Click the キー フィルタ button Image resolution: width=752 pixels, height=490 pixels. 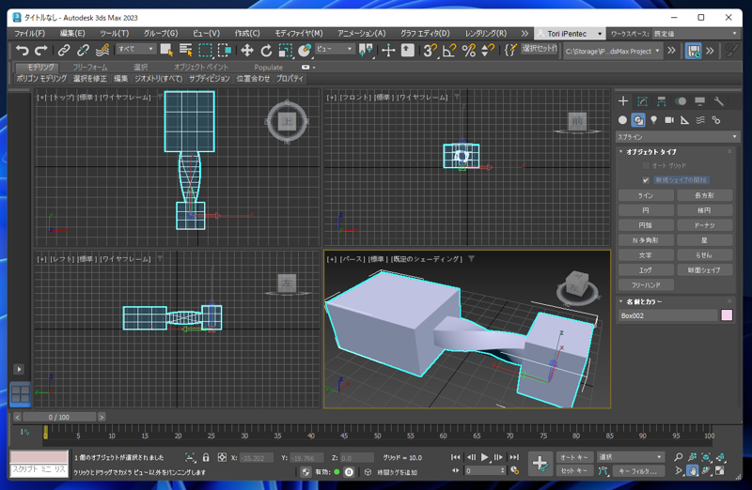coord(638,471)
